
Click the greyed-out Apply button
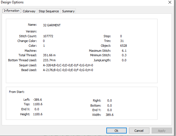pyautogui.click(x=162, y=131)
